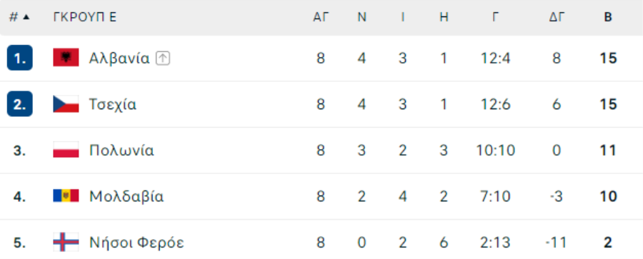Sort by the Γ goals column header

tap(495, 17)
